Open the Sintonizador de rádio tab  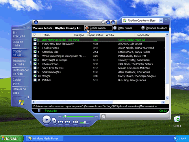(x=21, y=72)
